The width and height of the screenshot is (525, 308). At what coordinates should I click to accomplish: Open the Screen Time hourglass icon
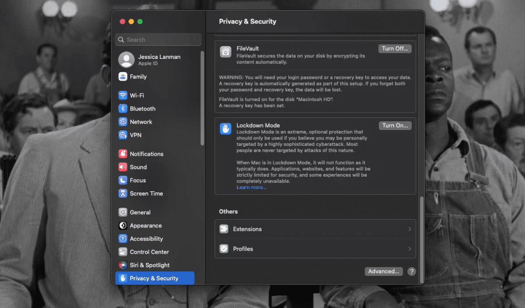click(x=123, y=193)
